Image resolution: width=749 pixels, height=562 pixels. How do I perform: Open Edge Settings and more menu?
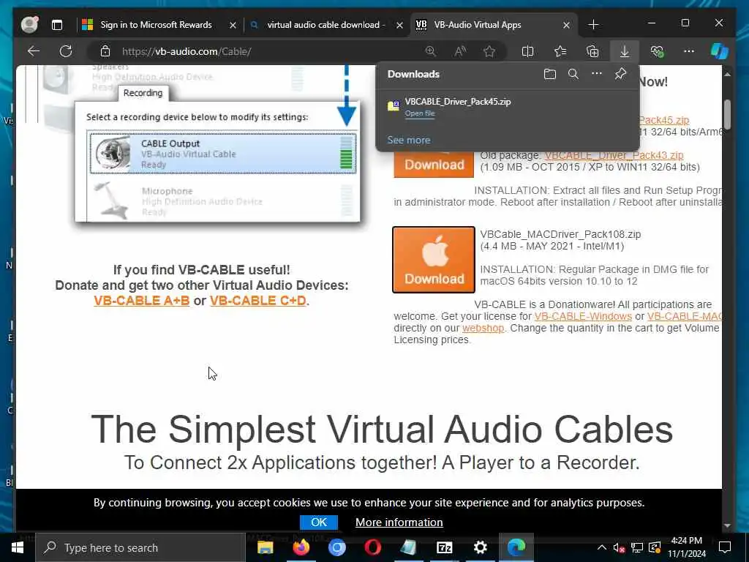[x=689, y=51]
